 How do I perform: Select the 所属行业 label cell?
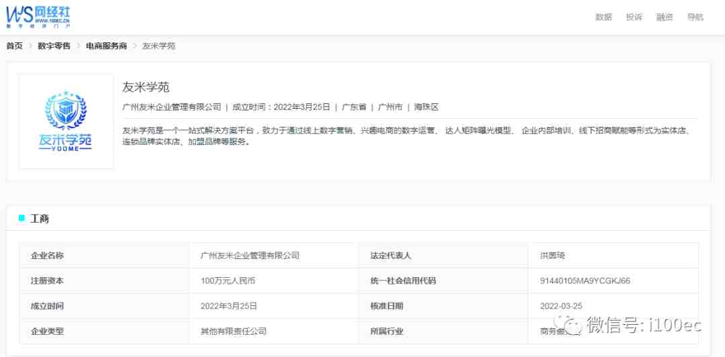click(x=444, y=331)
